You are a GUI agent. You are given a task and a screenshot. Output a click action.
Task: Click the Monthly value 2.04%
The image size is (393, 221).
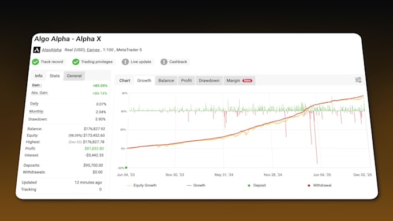pyautogui.click(x=101, y=112)
